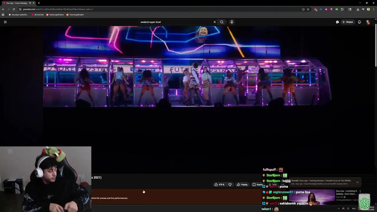377x212 pixels.
Task: Open a new browser tab
Action: (x=39, y=3)
